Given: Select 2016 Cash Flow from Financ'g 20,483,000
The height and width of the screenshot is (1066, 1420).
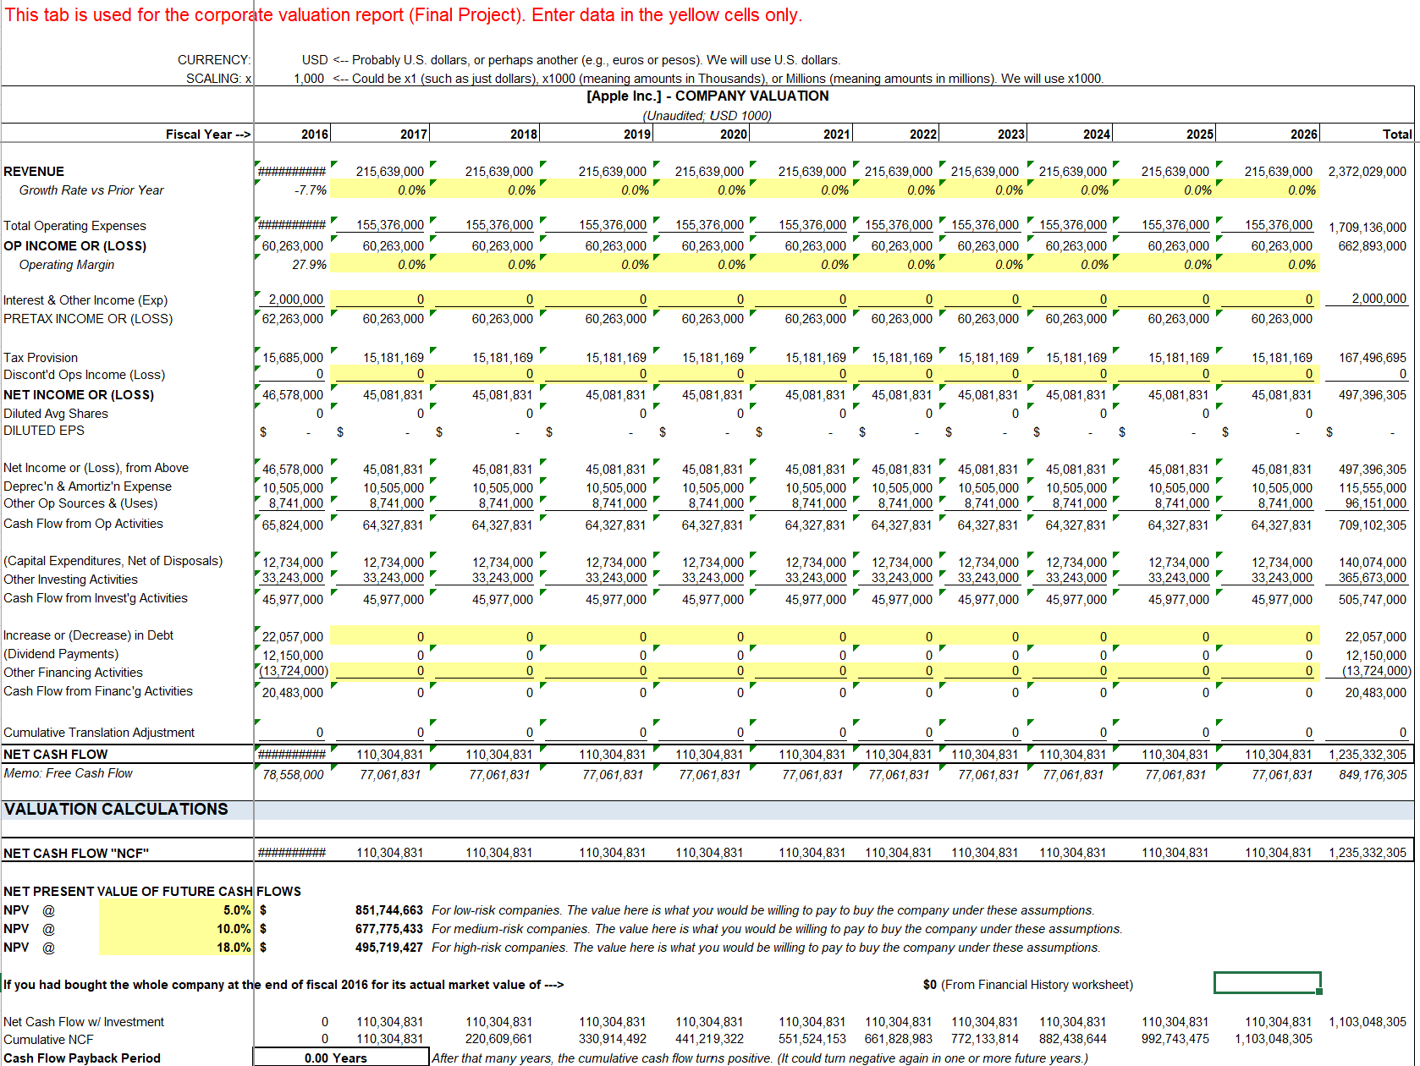Looking at the screenshot, I should click(292, 693).
